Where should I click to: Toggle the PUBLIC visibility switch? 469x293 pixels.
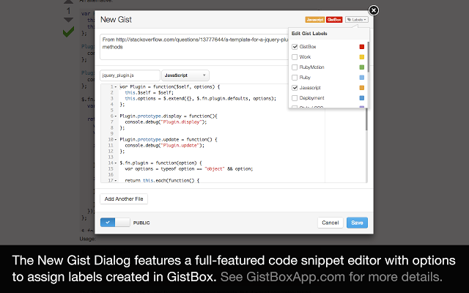(x=115, y=223)
